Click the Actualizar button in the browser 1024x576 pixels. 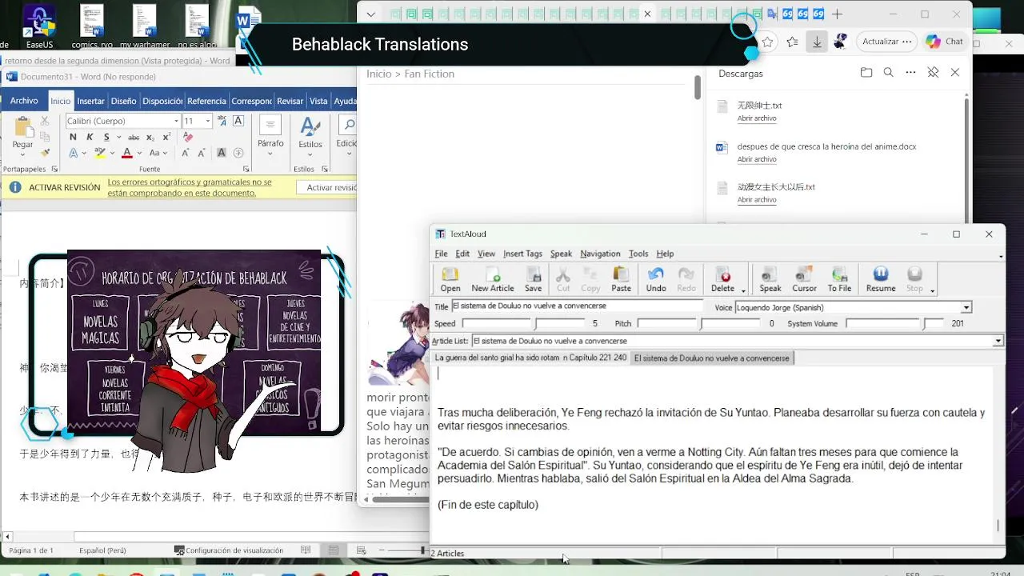pos(886,42)
